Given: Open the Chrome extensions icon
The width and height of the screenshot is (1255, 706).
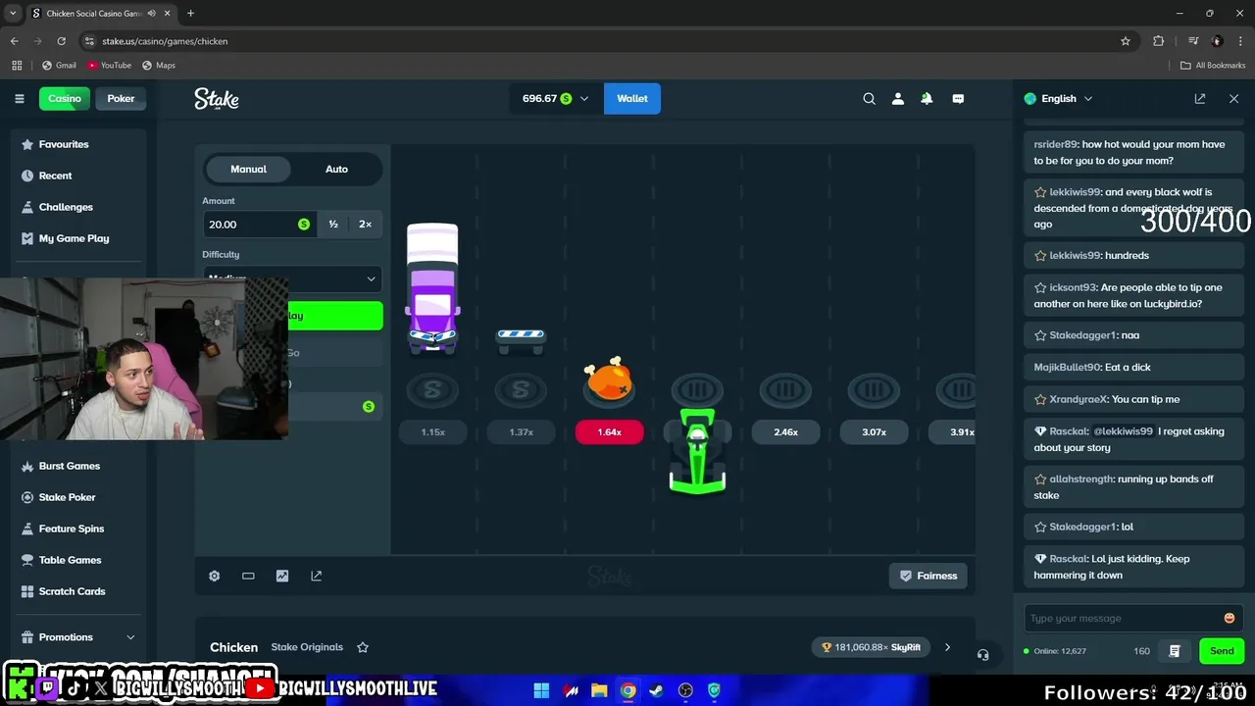Looking at the screenshot, I should (1159, 41).
